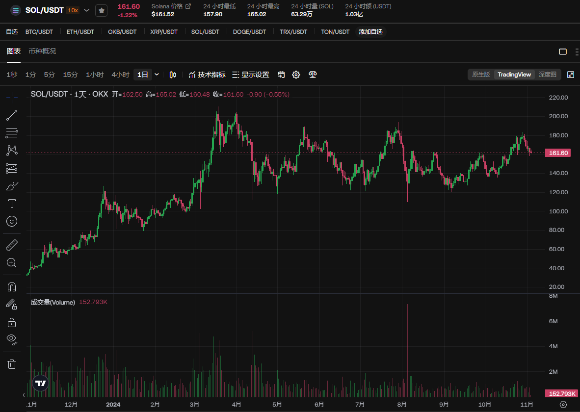Click the 自选 favorites label
The height and width of the screenshot is (412, 580).
coord(12,32)
